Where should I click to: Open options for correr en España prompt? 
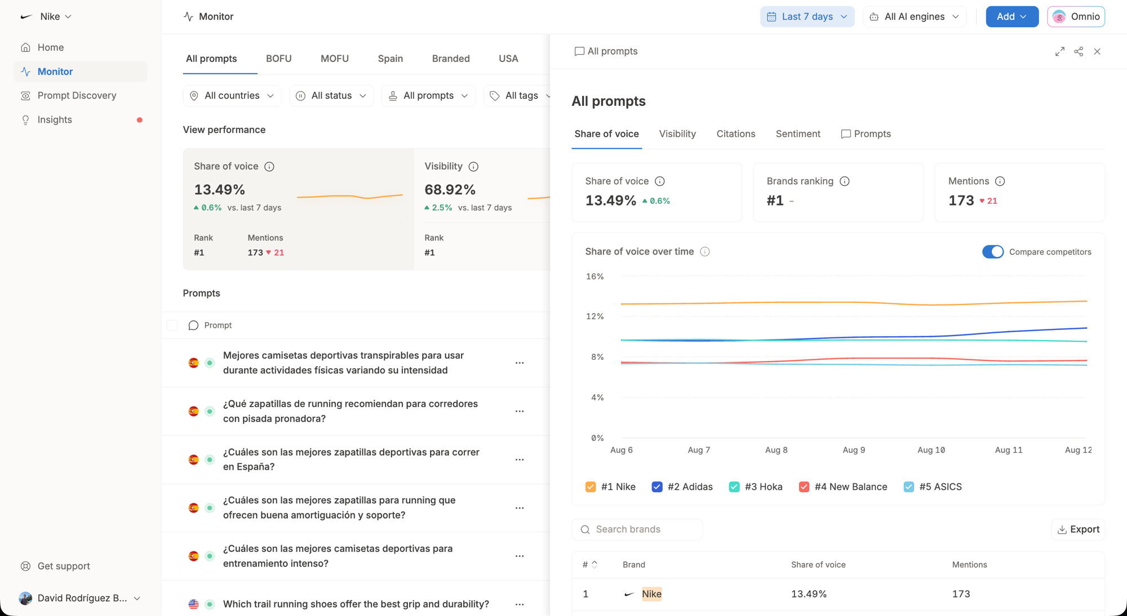click(x=520, y=460)
